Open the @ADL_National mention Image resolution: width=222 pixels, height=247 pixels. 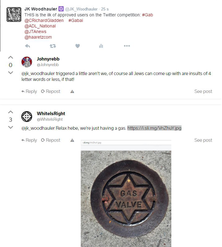coord(40,26)
